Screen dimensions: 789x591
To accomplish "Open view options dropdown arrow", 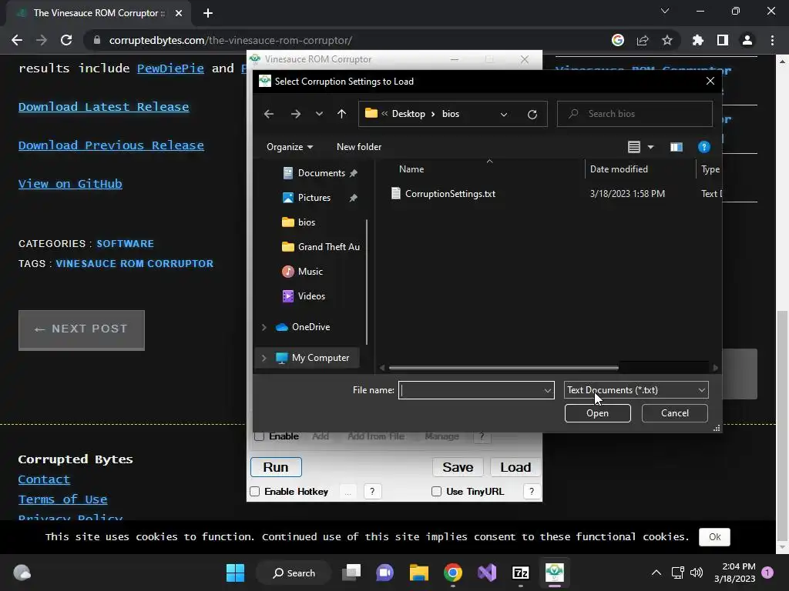I will tap(650, 147).
